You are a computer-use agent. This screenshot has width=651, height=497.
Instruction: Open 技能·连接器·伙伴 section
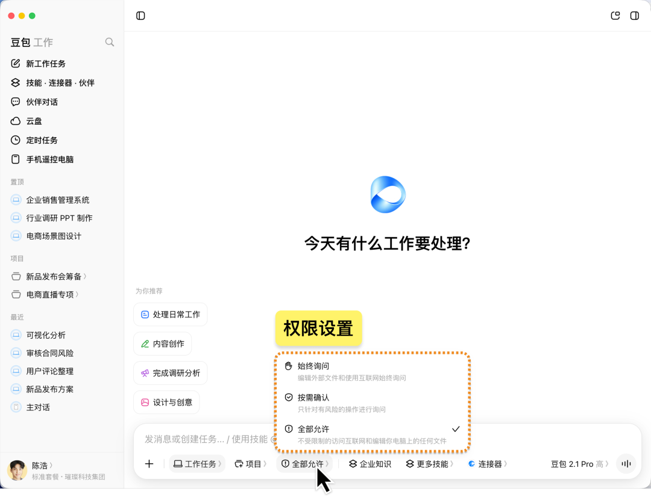click(x=62, y=82)
